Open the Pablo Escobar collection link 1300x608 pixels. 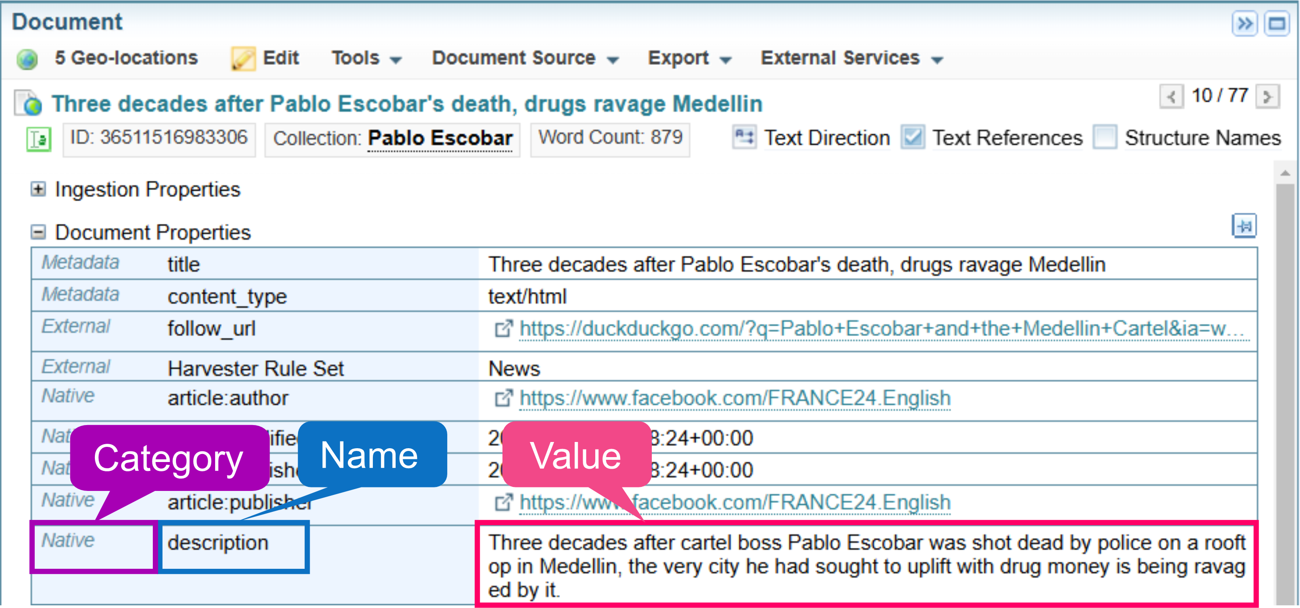tap(440, 138)
